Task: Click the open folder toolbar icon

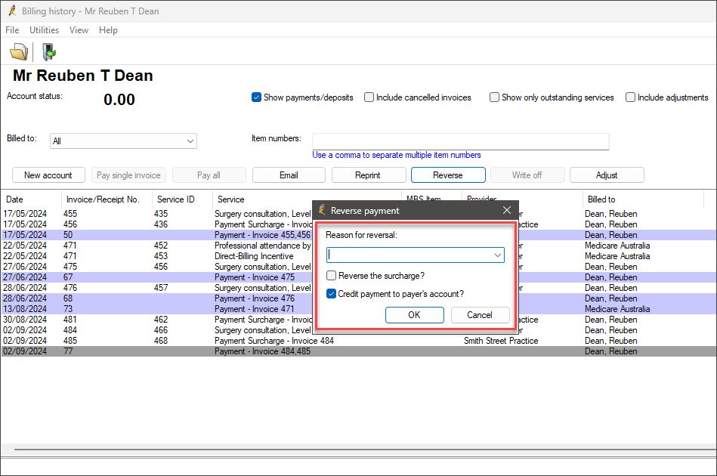Action: pos(18,52)
